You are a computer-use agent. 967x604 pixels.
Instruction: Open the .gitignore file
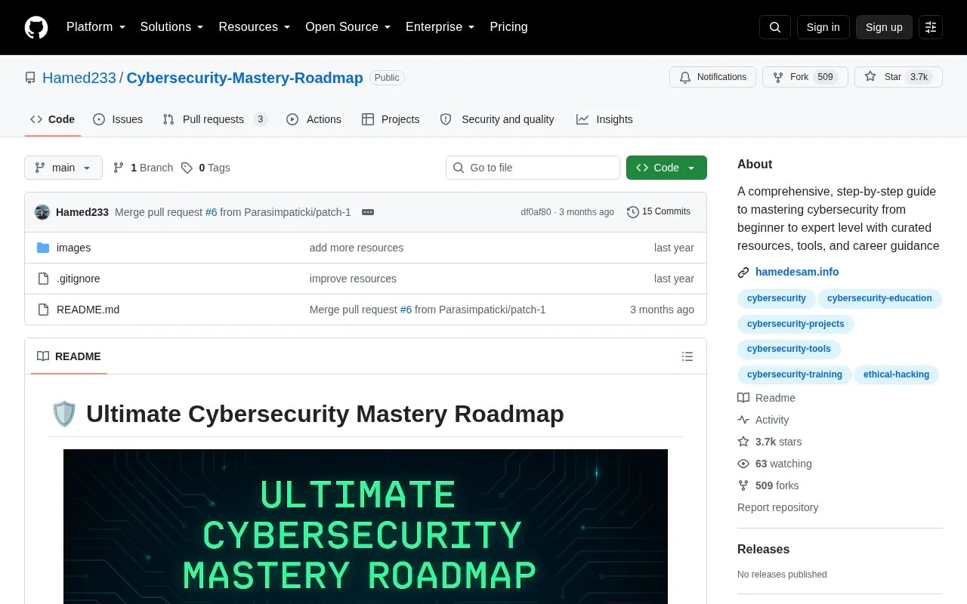78,279
